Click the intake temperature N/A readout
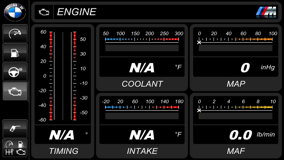This screenshot has height=160, width=284. [x=142, y=135]
